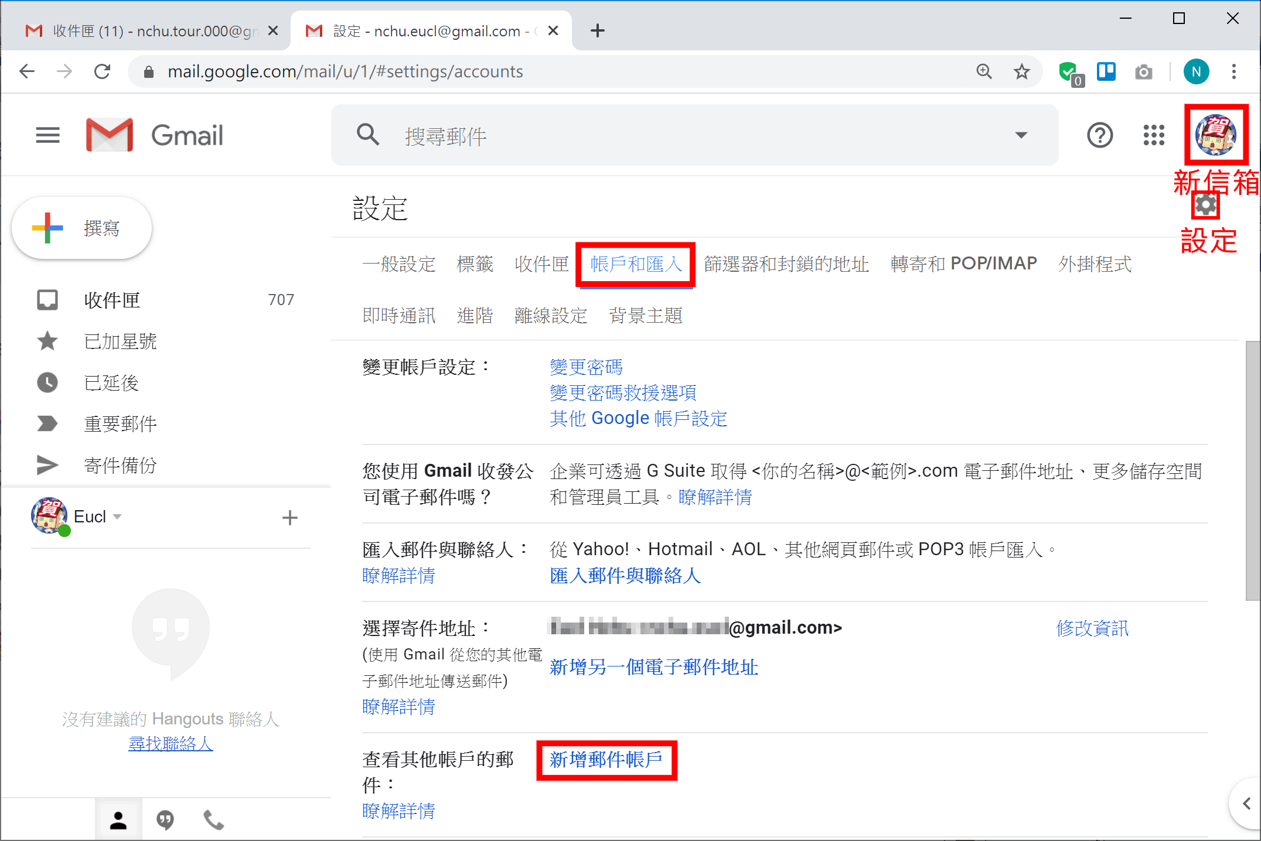This screenshot has height=841, width=1261.
Task: Click the browser back arrow
Action: click(27, 71)
